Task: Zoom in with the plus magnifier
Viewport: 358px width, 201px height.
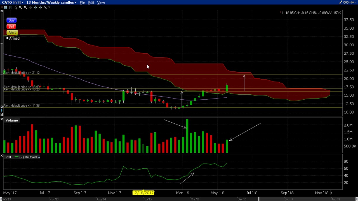Action: tap(20, 7)
